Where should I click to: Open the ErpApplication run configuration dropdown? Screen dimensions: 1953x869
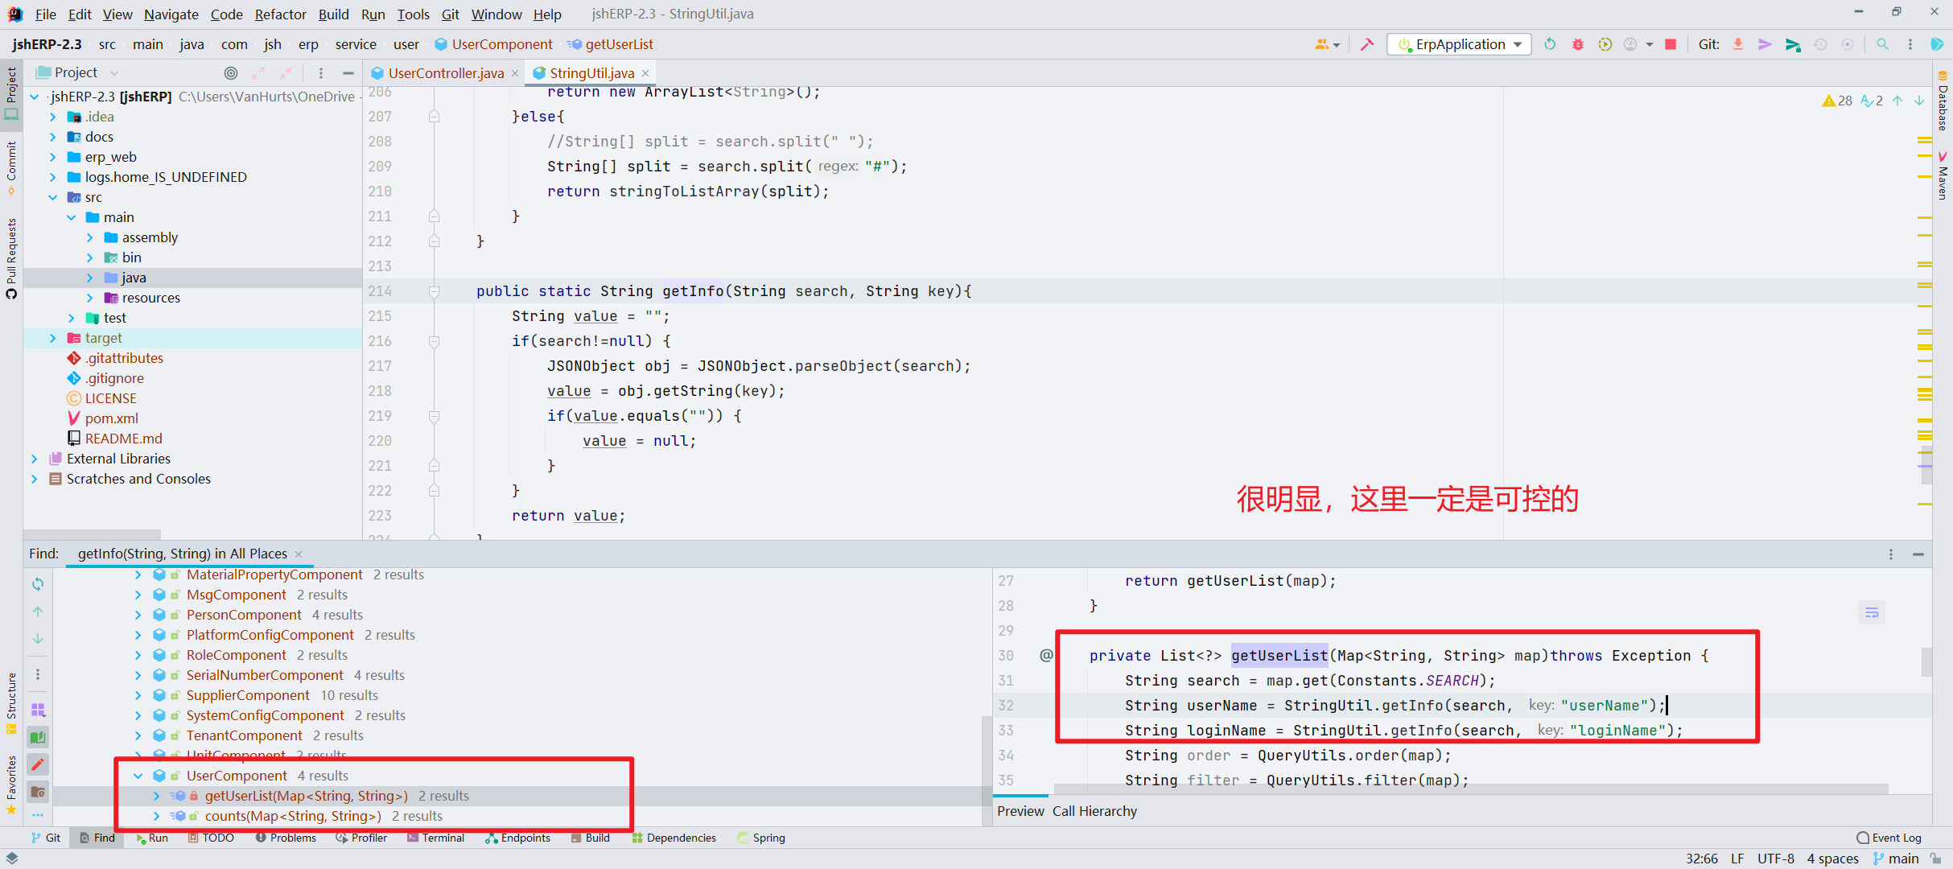click(1516, 44)
